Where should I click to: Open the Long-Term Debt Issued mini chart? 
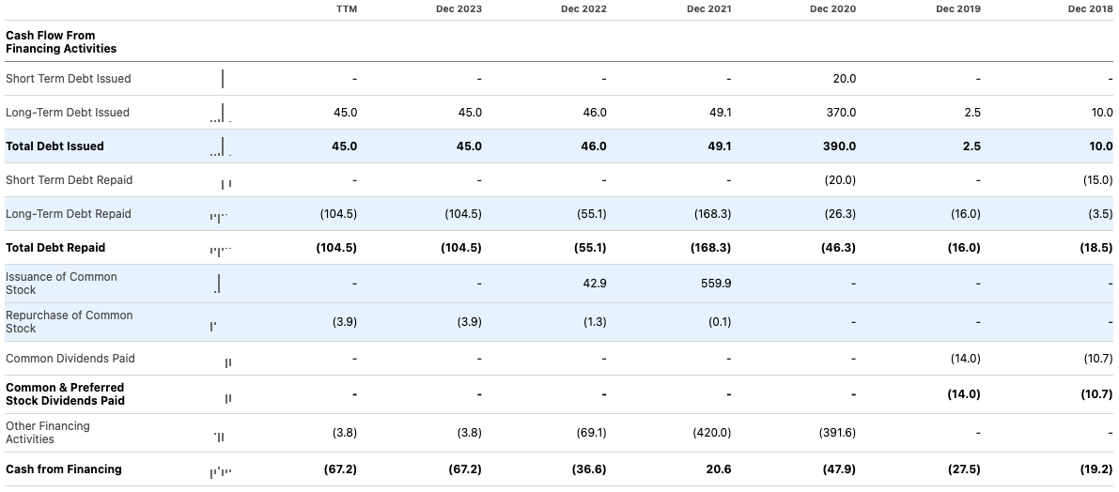click(x=221, y=113)
